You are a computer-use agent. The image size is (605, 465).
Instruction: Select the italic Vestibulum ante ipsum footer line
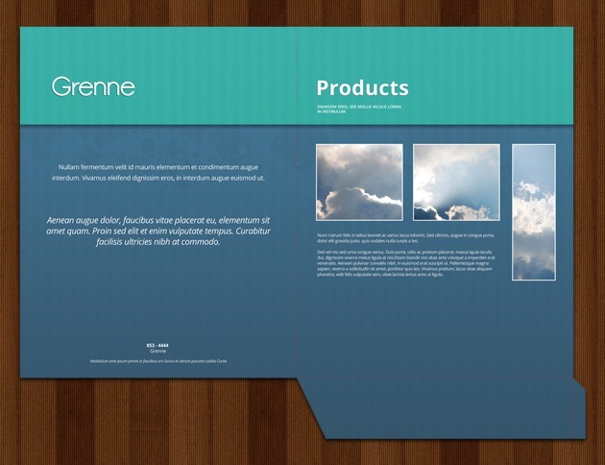tap(158, 361)
